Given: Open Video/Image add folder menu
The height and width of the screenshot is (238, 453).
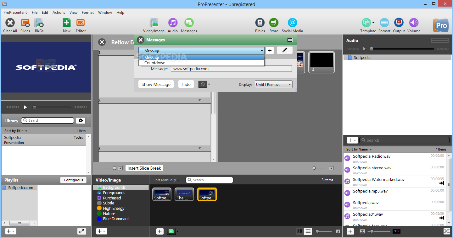Looking at the screenshot, I should (x=102, y=231).
